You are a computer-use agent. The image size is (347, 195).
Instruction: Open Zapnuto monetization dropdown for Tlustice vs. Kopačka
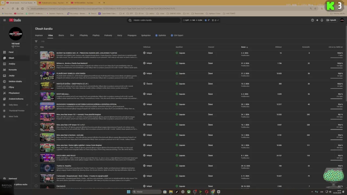click(180, 166)
